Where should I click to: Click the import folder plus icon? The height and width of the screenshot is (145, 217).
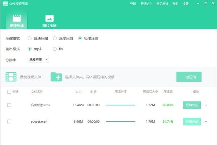click(x=56, y=77)
